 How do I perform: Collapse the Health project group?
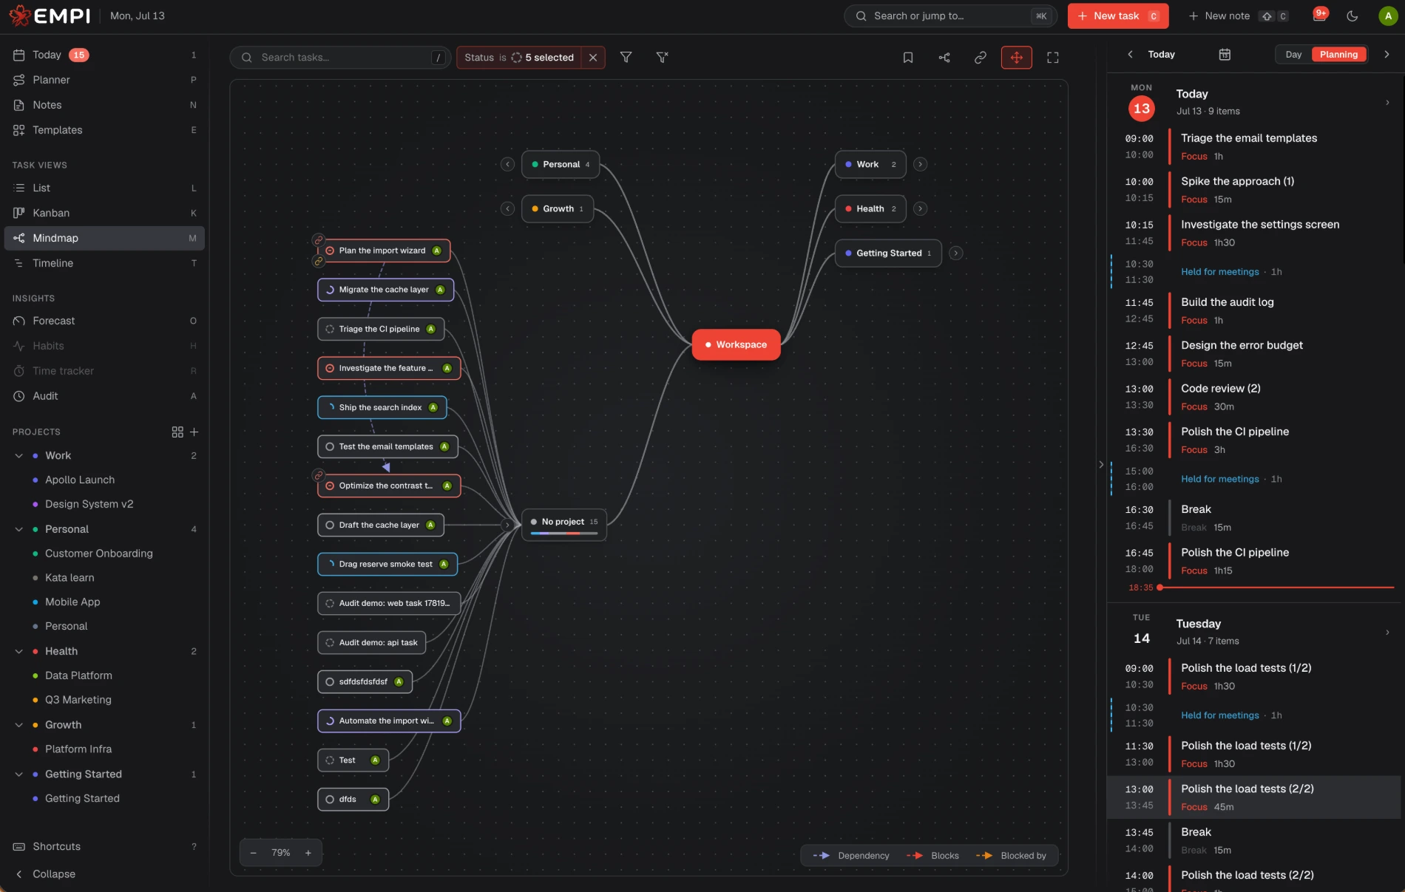click(x=18, y=651)
